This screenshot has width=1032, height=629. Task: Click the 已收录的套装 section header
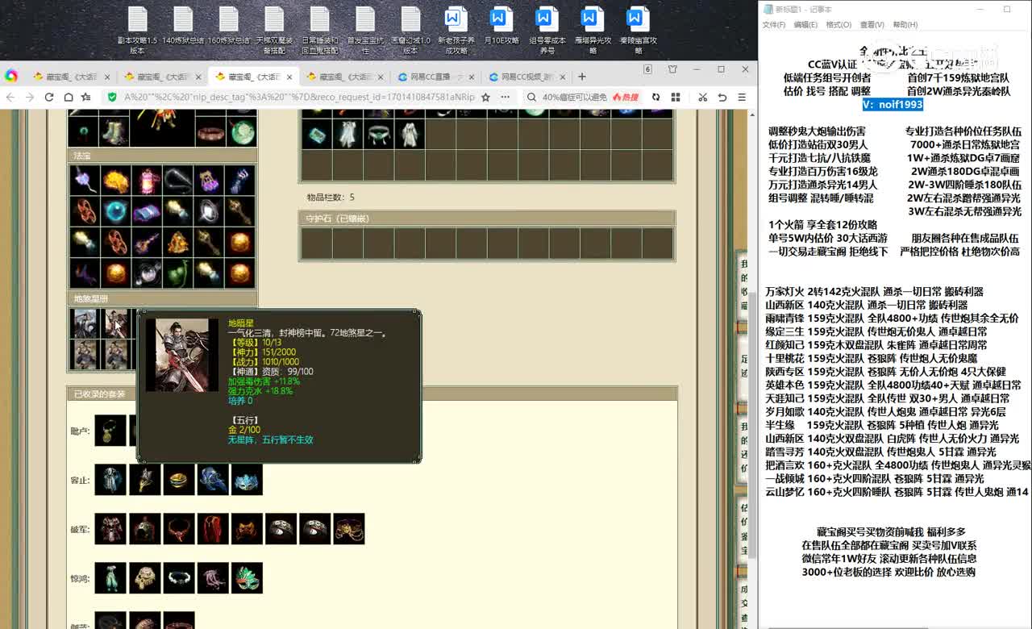click(x=372, y=394)
